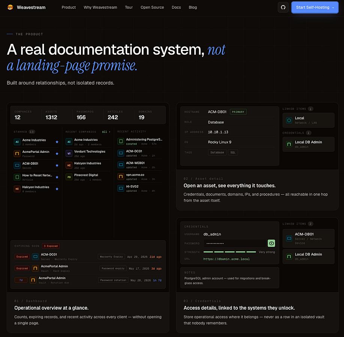Click the password field with hidden dots
Image resolution: width=344 pixels, height=337 pixels.
click(x=235, y=243)
